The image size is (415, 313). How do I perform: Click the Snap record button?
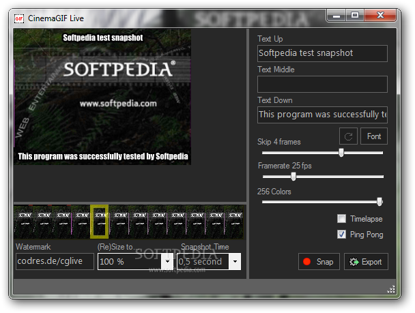319,261
